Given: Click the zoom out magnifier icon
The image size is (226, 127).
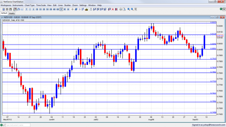Looking at the screenshot, I should 132,9.
